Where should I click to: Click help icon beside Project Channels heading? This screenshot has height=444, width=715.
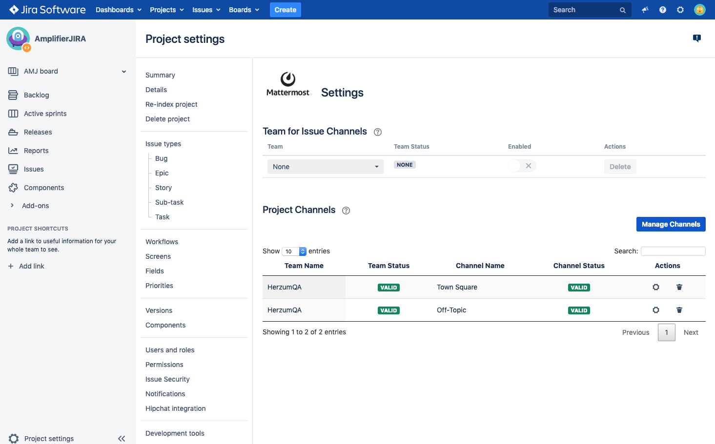click(x=346, y=211)
